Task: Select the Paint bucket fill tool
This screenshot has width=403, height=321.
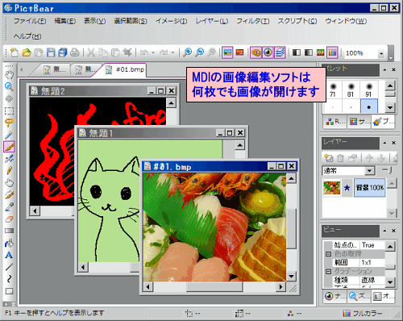Action: (x=9, y=243)
